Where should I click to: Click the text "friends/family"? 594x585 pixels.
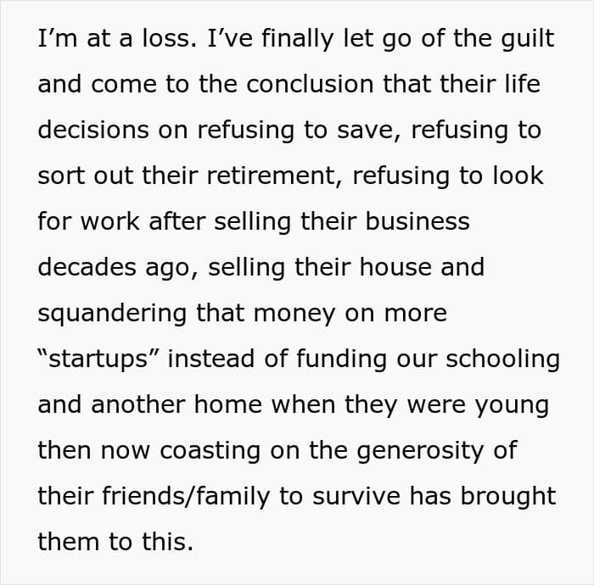click(187, 496)
